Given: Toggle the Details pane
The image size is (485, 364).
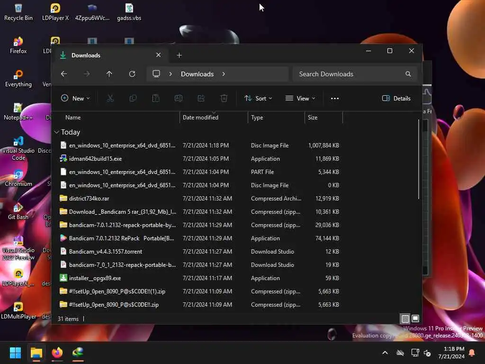Looking at the screenshot, I should click(x=396, y=99).
